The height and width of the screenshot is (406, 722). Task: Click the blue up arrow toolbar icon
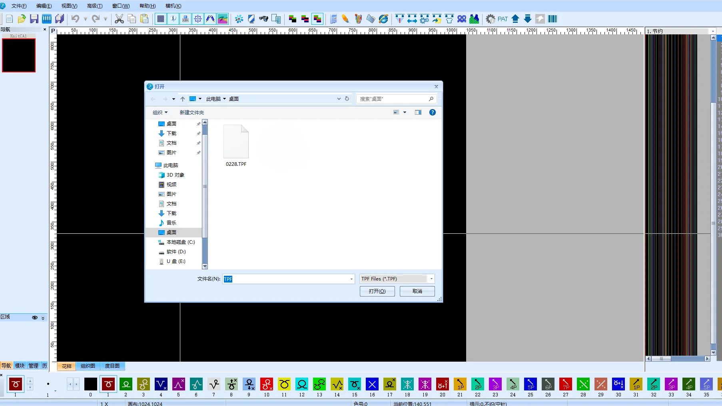515,19
